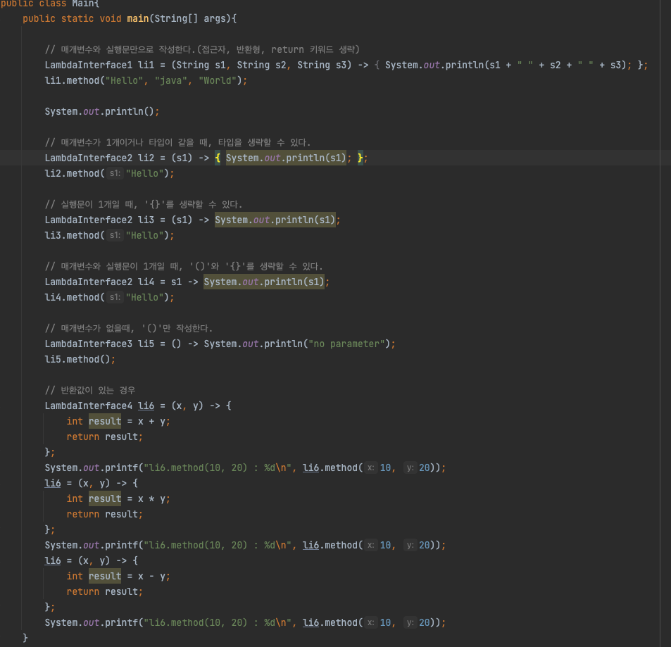Click the s1: parameter hint in li2.method call
This screenshot has width=671, height=647.
point(115,173)
